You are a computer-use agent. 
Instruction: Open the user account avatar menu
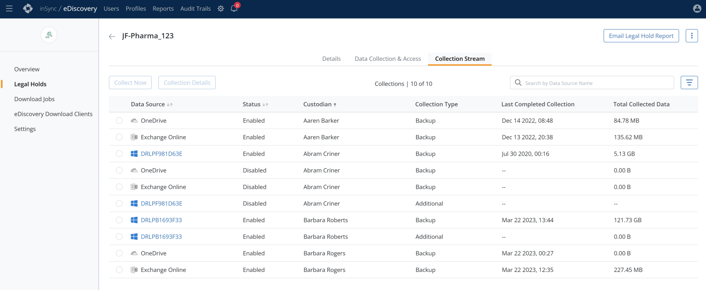pos(697,8)
